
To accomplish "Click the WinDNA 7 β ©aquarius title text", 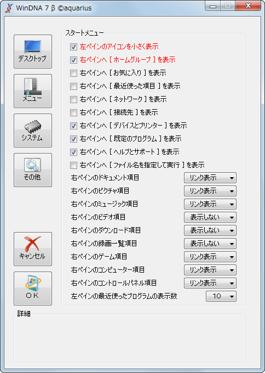I will pos(54,8).
